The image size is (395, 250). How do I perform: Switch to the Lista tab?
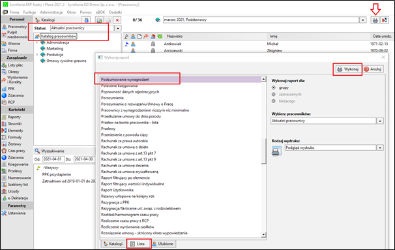[138, 244]
